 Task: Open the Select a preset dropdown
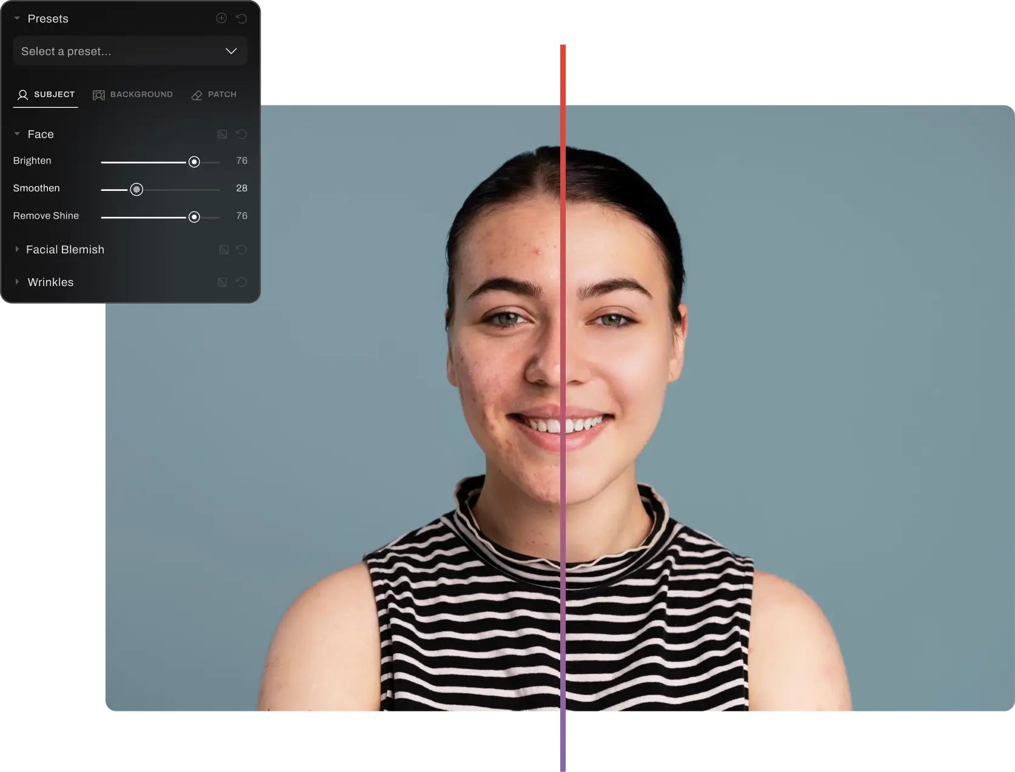130,52
